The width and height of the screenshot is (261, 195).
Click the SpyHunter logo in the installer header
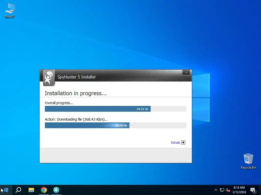pyautogui.click(x=49, y=78)
